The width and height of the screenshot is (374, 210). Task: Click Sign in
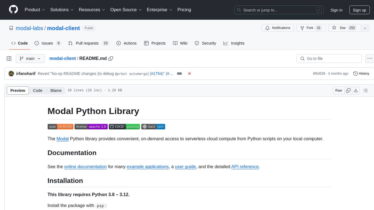coord(336,10)
